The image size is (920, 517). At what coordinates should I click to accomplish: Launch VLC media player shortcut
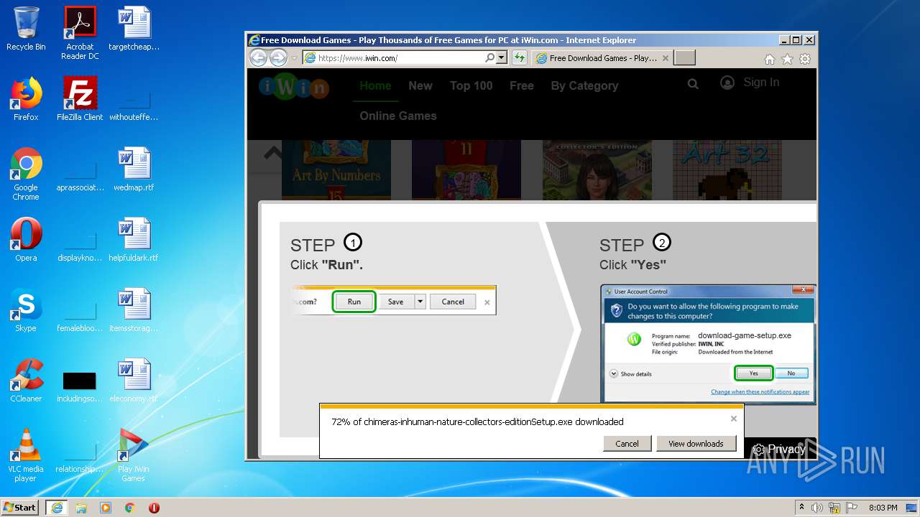tap(26, 455)
